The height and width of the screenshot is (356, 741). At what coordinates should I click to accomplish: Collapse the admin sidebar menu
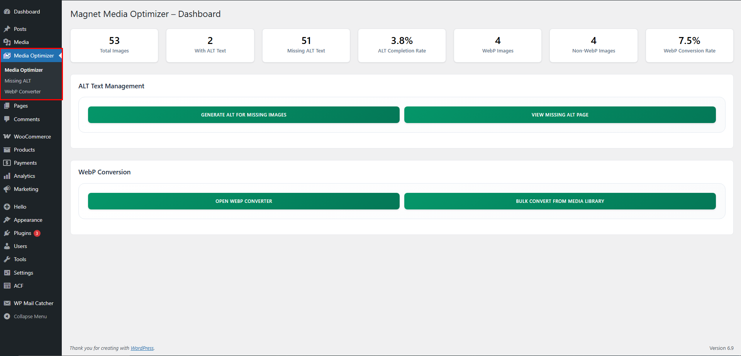(x=31, y=316)
